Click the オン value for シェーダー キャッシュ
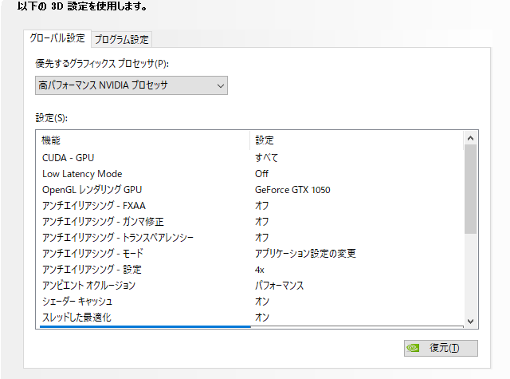510x379 pixels. point(262,301)
